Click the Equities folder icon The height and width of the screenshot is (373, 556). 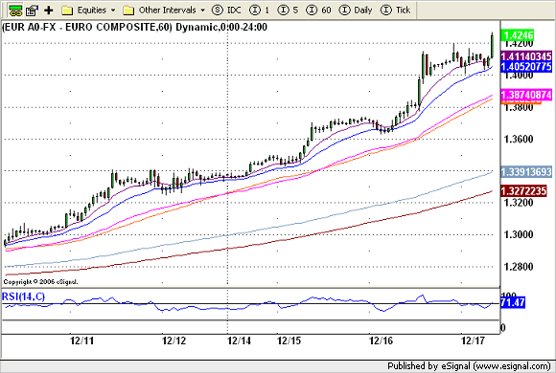click(67, 11)
